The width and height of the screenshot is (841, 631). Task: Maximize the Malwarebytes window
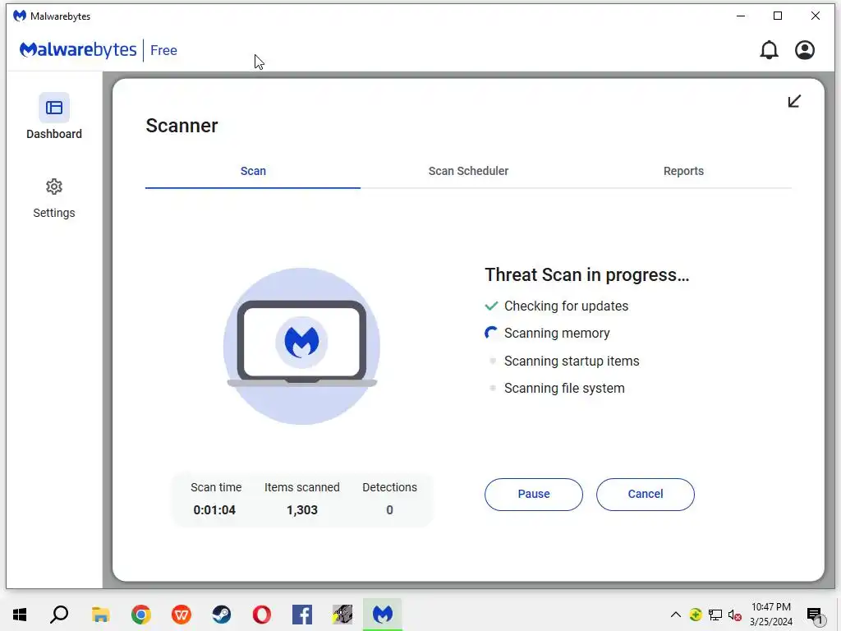(778, 16)
